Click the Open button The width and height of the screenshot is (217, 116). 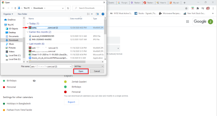click(x=81, y=71)
